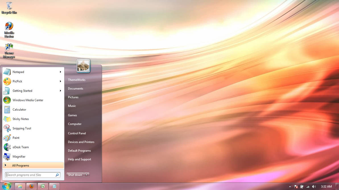Launch Paint from the Start menu

point(16,138)
